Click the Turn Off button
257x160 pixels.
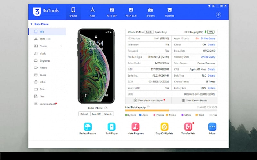point(96,114)
